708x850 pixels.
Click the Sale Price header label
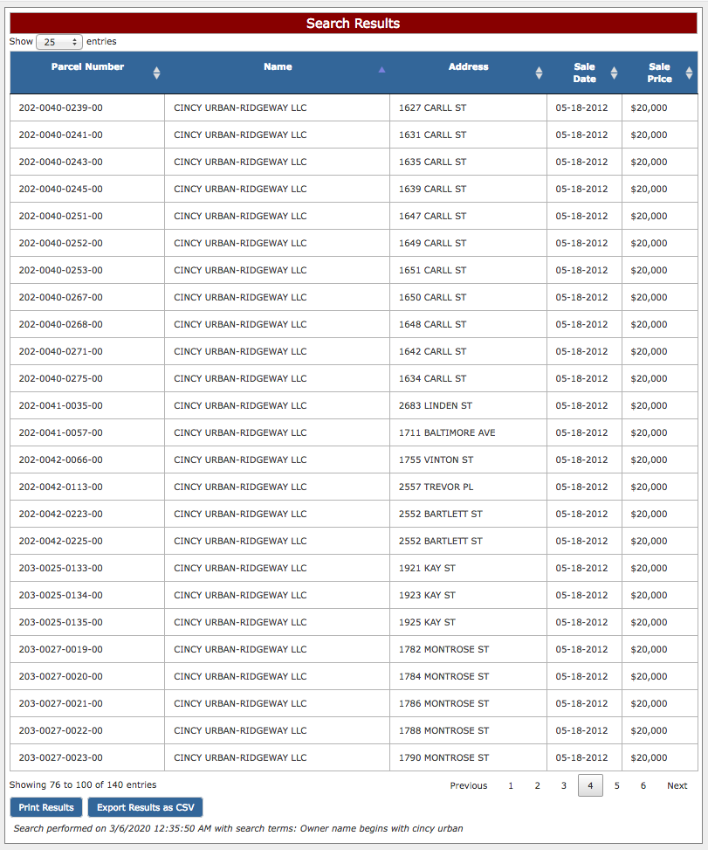659,73
